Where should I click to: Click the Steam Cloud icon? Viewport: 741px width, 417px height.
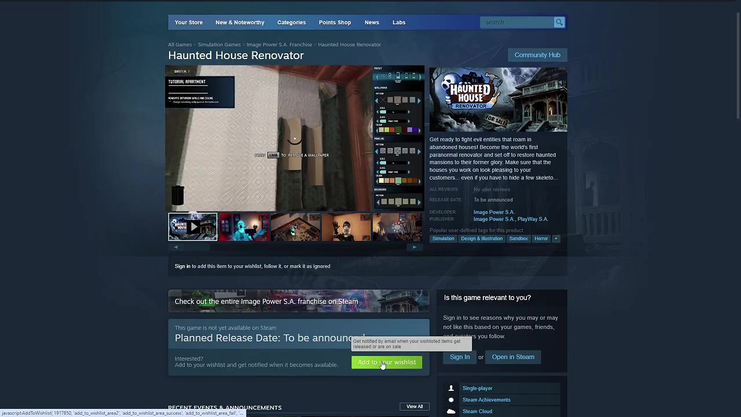(x=451, y=411)
